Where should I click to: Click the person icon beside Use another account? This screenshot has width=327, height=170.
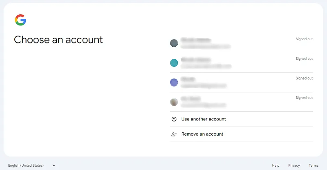pos(174,119)
